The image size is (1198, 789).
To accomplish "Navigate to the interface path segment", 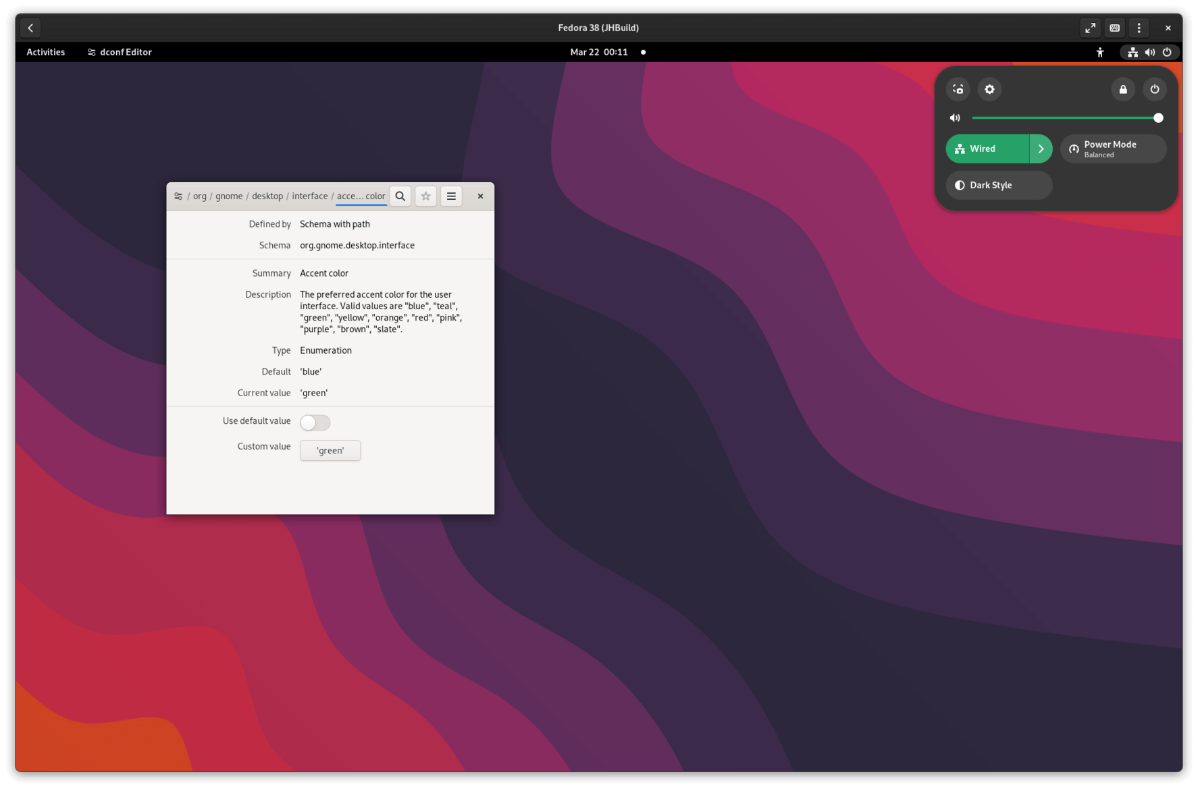I will (x=310, y=196).
